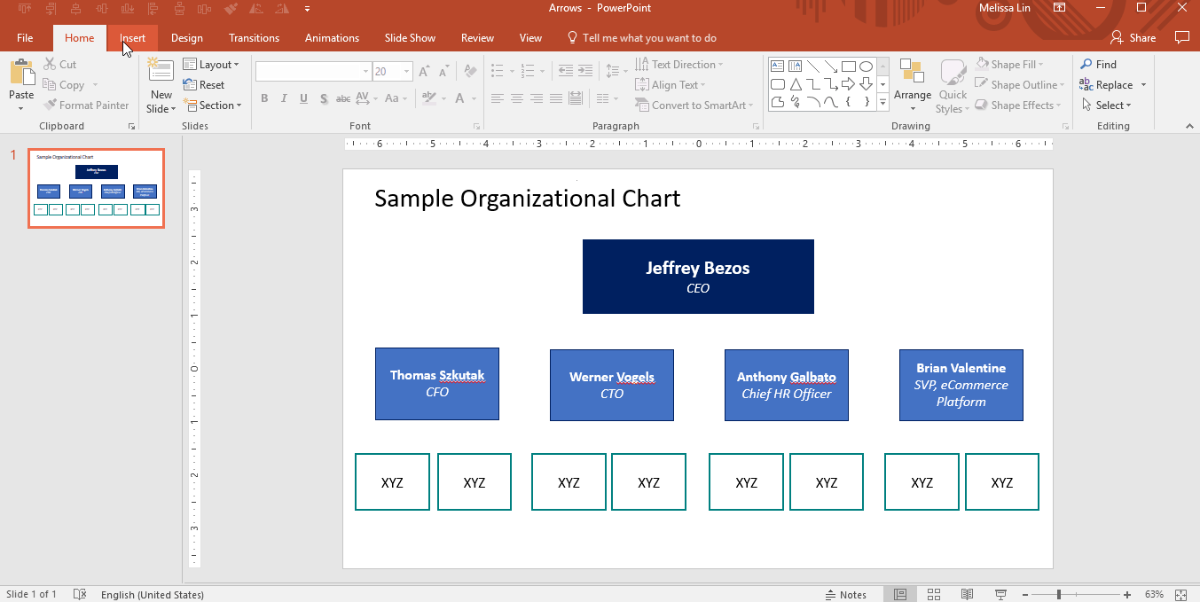Click Reset slide button
This screenshot has width=1200, height=602.
pyautogui.click(x=204, y=85)
